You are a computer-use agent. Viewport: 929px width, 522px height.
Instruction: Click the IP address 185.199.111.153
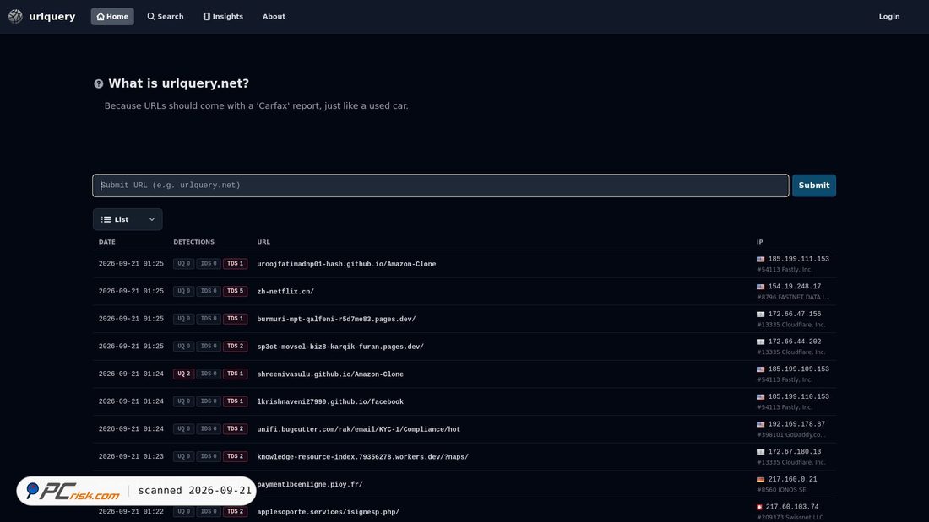798,259
